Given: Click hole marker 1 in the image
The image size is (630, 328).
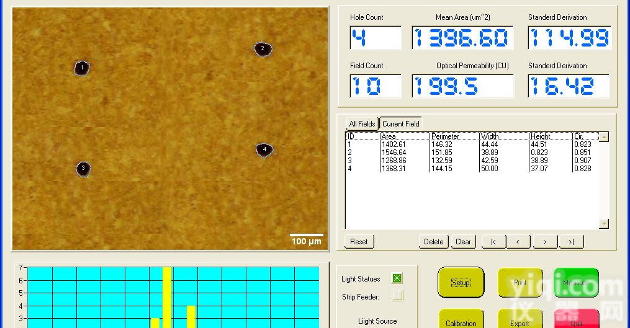Looking at the screenshot, I should coord(82,68).
